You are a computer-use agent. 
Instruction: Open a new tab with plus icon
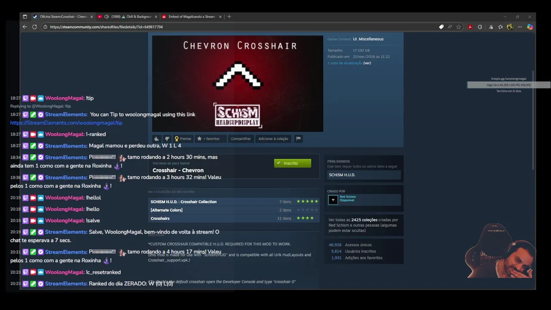(229, 16)
